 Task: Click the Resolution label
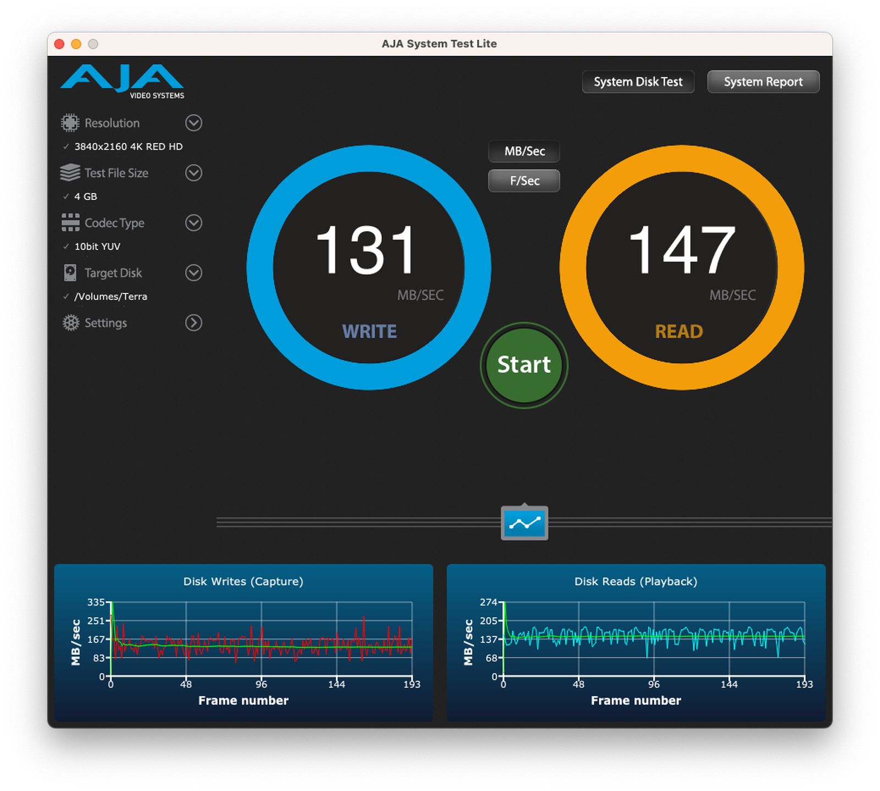coord(112,123)
